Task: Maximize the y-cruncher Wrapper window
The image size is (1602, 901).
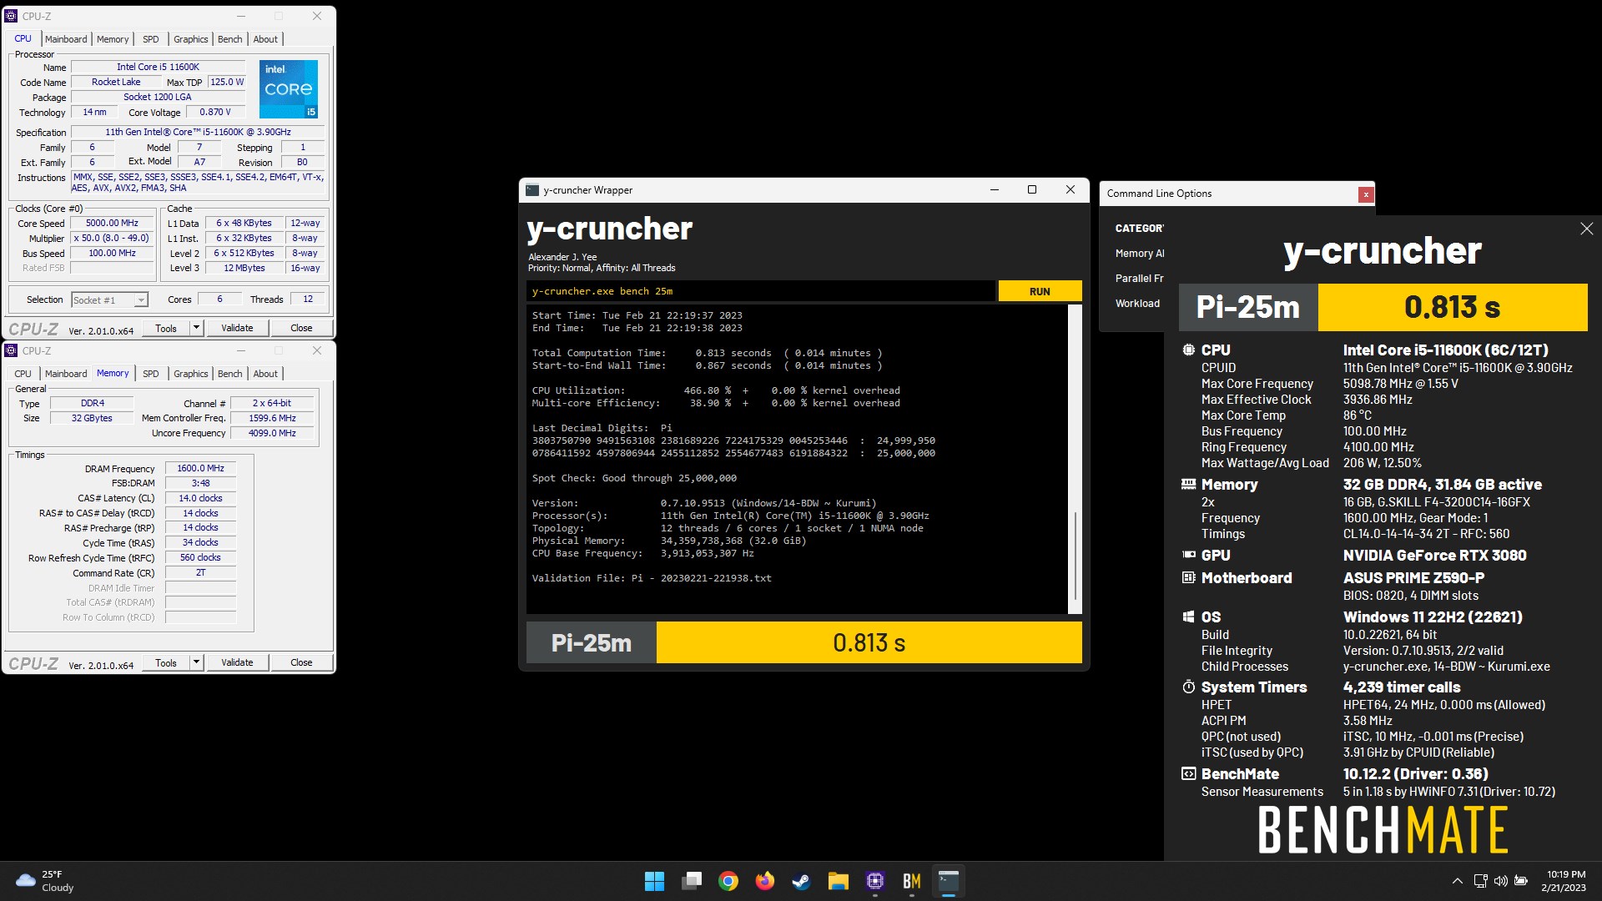Action: pyautogui.click(x=1032, y=190)
